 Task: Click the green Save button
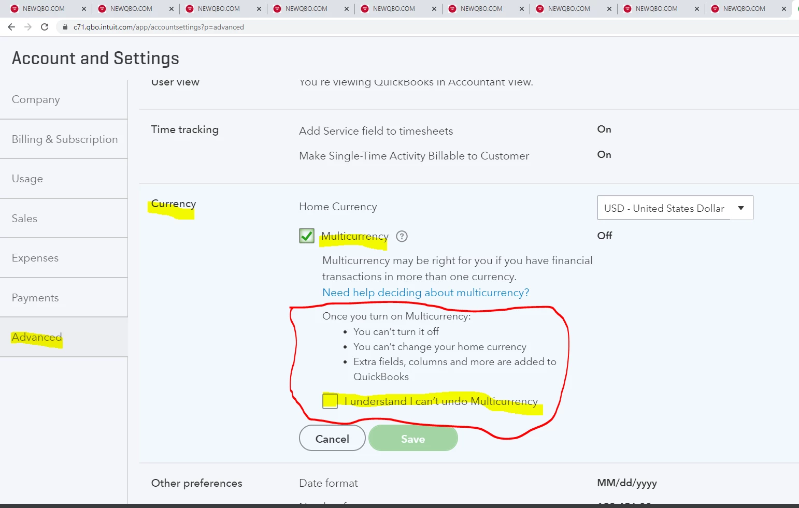coord(413,439)
